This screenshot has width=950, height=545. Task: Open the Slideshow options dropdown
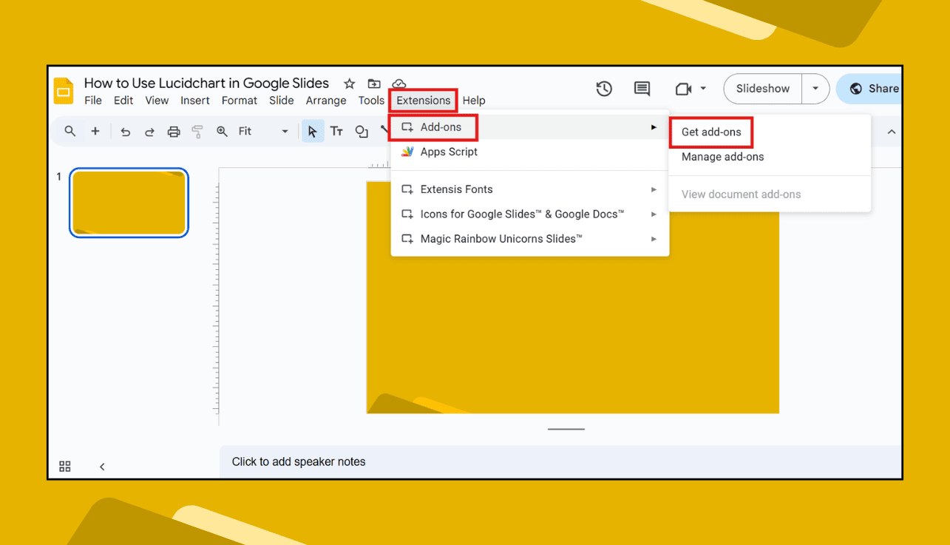815,88
